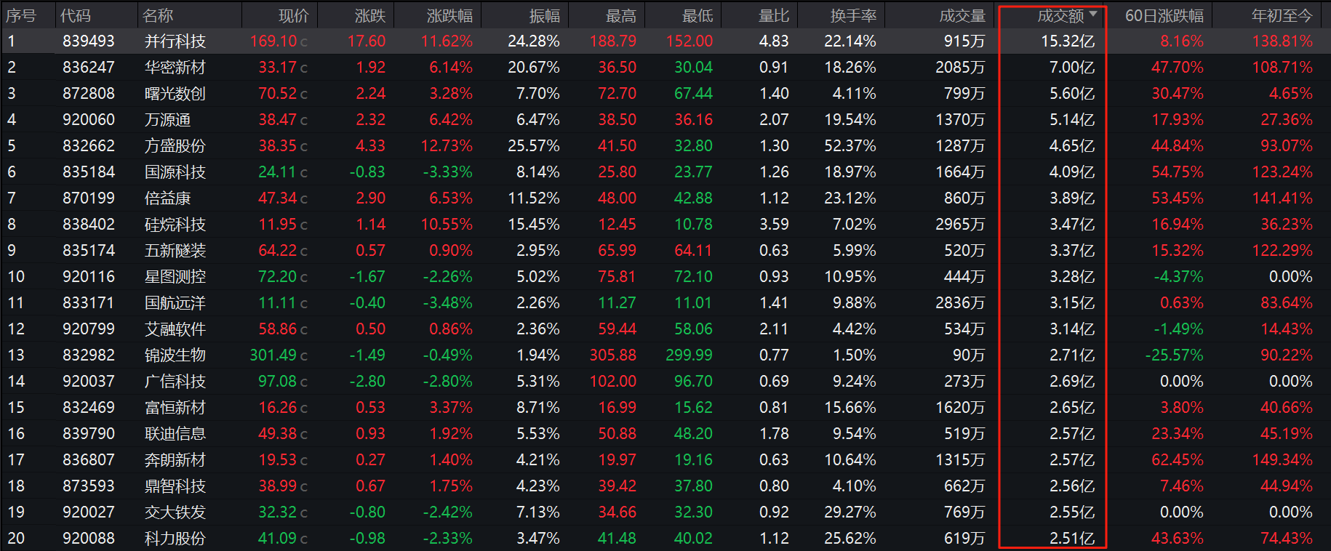
Task: Sort by 60日涨跌幅 column header
Action: coord(1164,15)
